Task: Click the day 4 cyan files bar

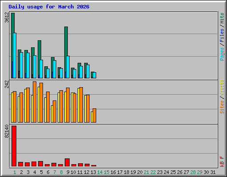Action: pyautogui.click(x=35, y=67)
